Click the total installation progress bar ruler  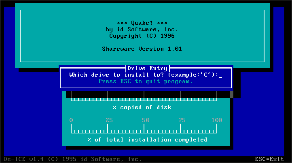[x=144, y=129]
